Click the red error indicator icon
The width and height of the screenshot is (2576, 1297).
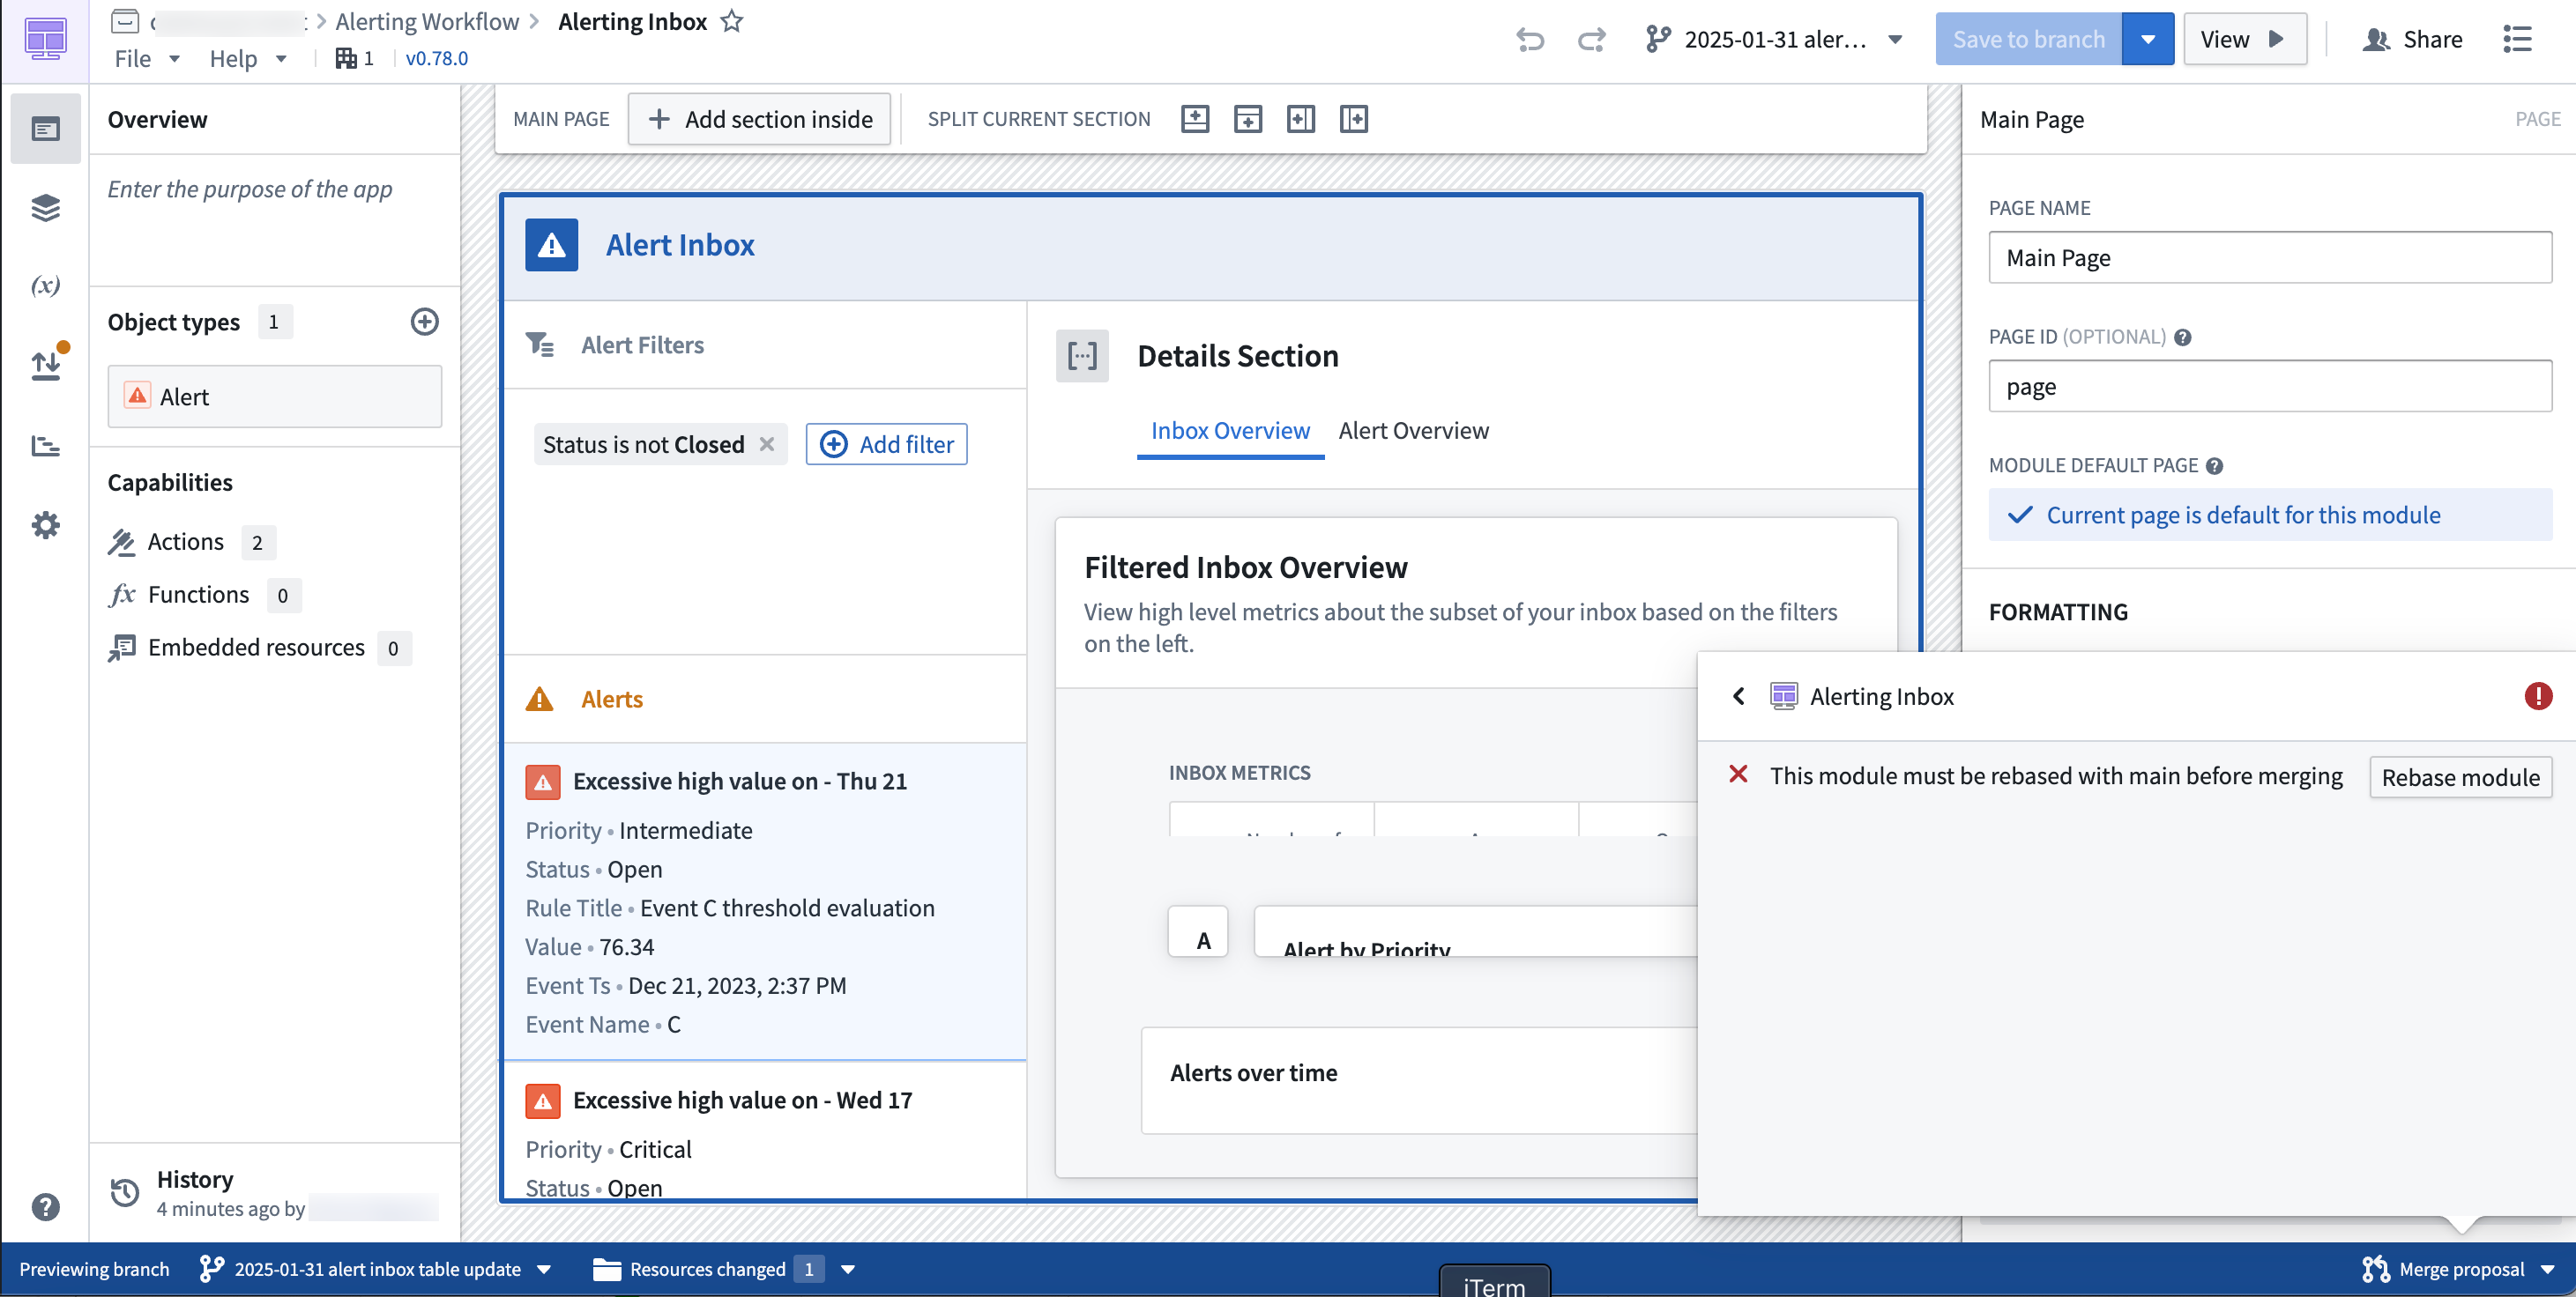click(2537, 696)
